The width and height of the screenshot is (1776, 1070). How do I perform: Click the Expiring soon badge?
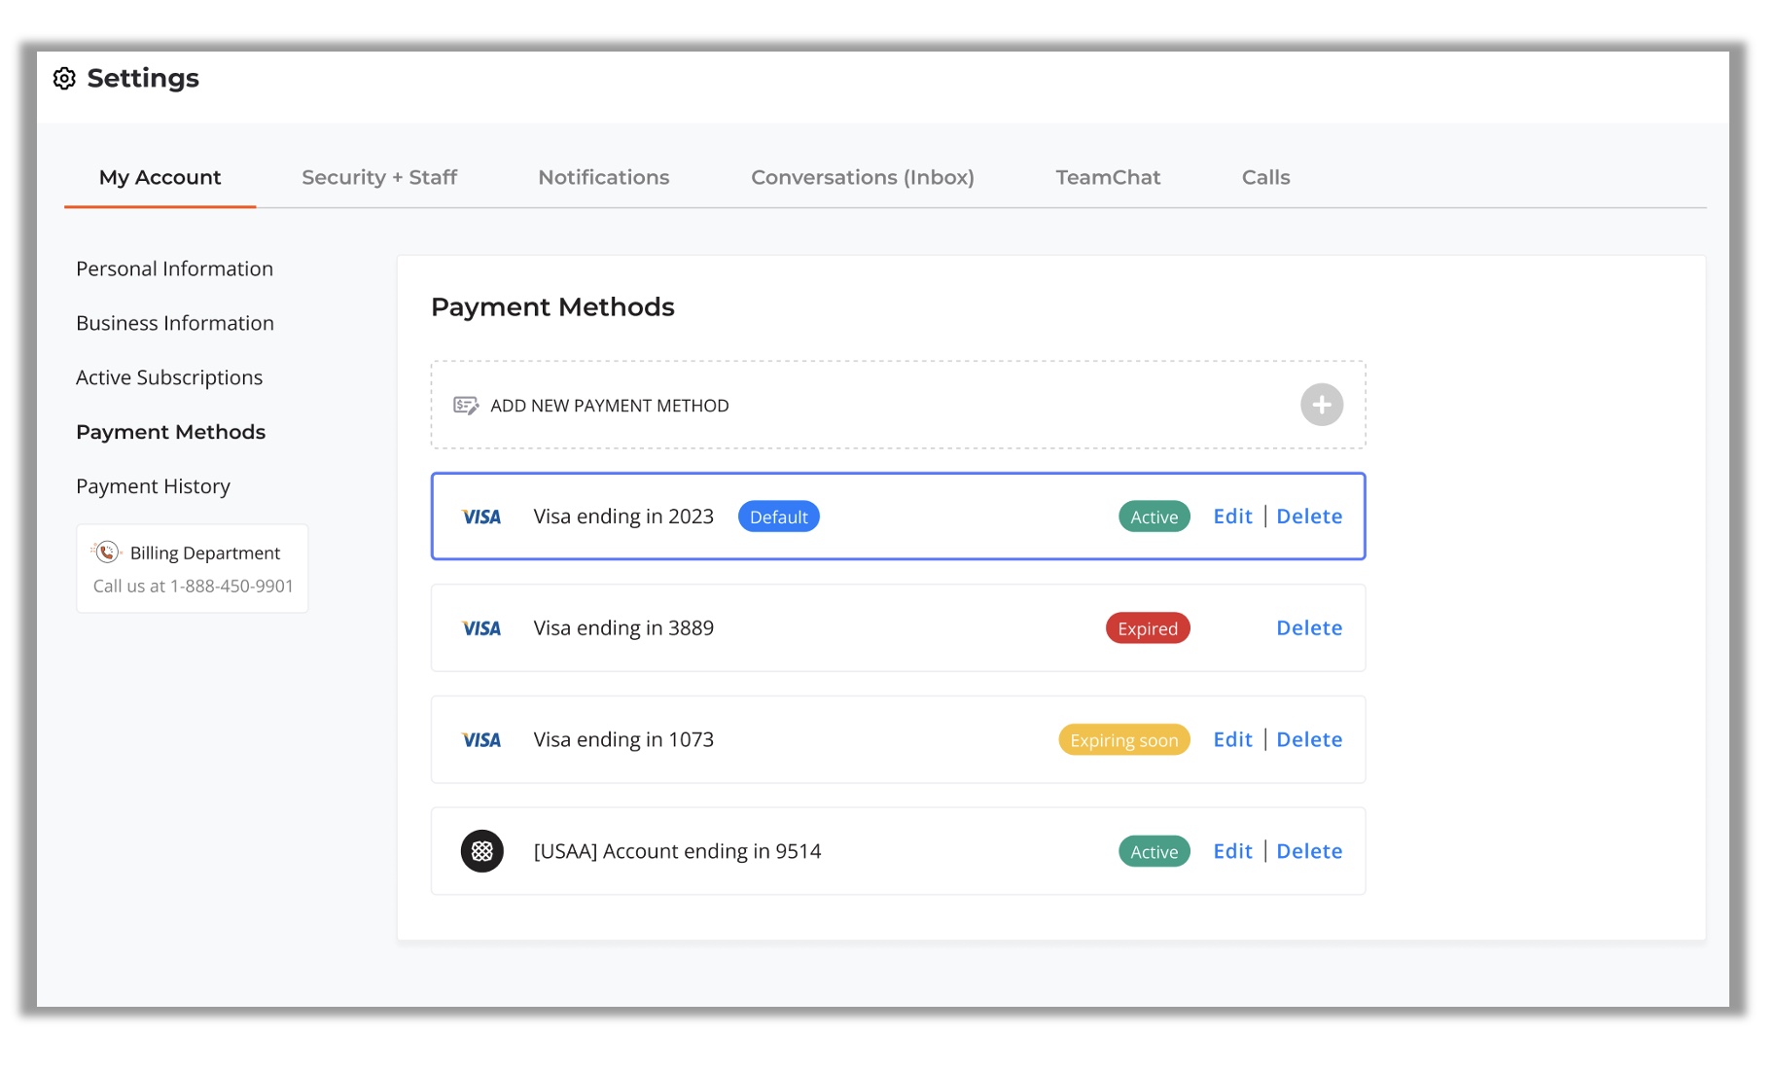tap(1124, 740)
